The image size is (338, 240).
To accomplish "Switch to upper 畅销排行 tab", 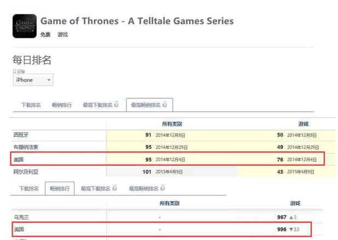I will click(x=62, y=105).
